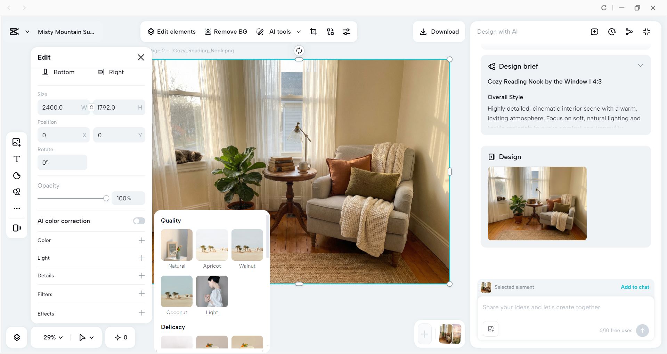Expand the Color section
667x354 pixels.
142,240
